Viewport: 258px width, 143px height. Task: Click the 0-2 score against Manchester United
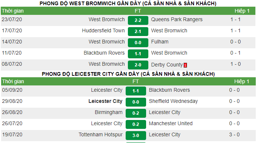[x=136, y=124]
